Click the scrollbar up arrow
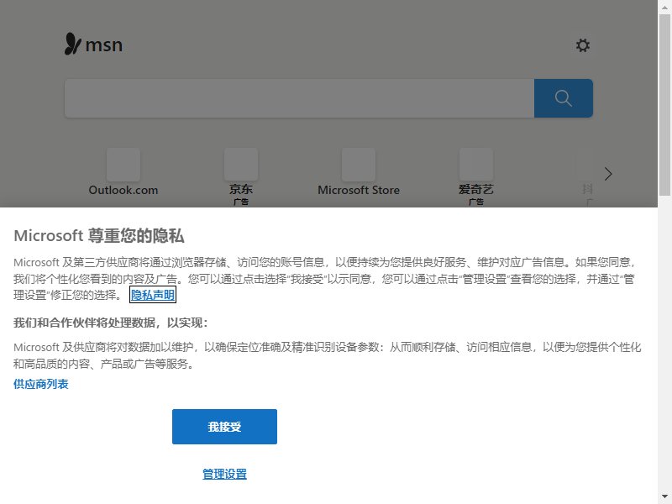 664,7
